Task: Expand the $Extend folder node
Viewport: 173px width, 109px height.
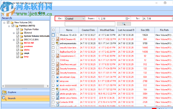Action: point(14,33)
